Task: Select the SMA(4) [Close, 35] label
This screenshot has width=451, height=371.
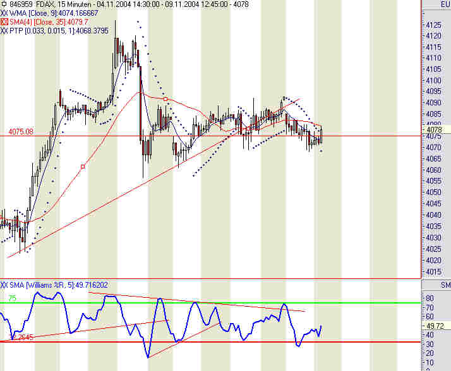Action: [49, 22]
